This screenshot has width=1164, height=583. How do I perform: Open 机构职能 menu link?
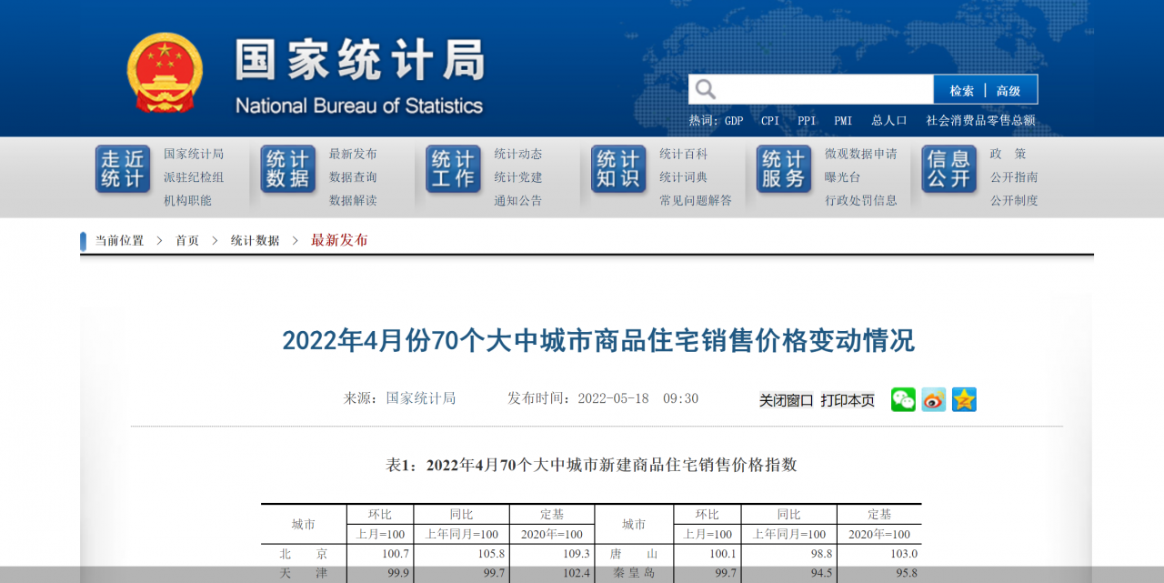[x=187, y=200]
